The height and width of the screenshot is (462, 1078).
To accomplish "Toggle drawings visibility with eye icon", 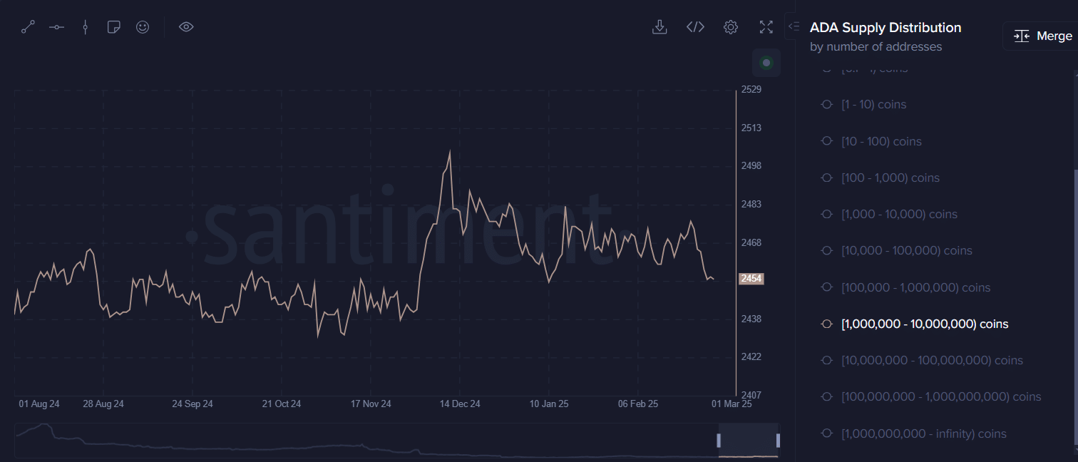I will click(186, 27).
